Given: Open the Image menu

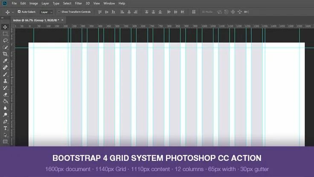Looking at the screenshot, I should pos(34,3).
